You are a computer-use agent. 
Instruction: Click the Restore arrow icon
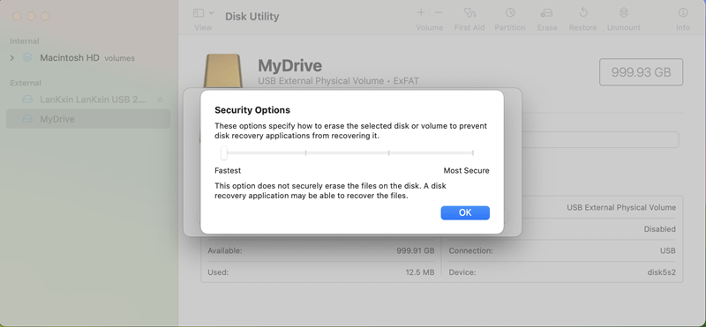click(x=582, y=12)
